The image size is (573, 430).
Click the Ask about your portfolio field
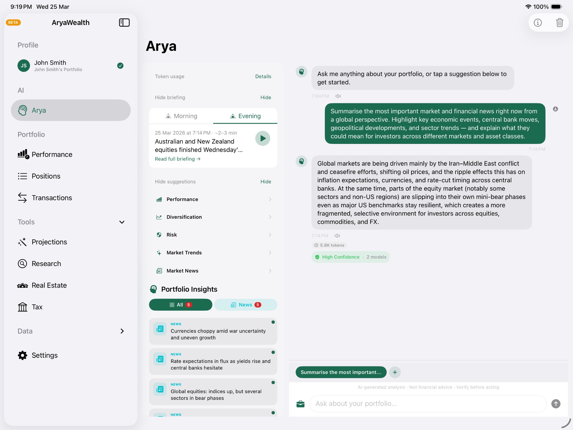(427, 403)
